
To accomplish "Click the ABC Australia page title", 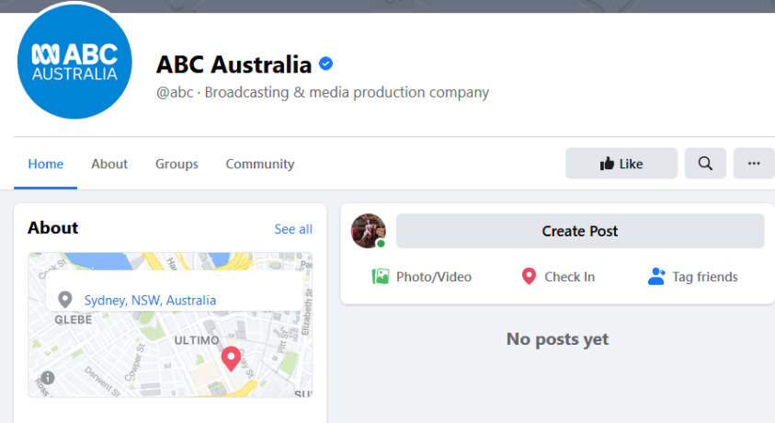I will pos(234,64).
